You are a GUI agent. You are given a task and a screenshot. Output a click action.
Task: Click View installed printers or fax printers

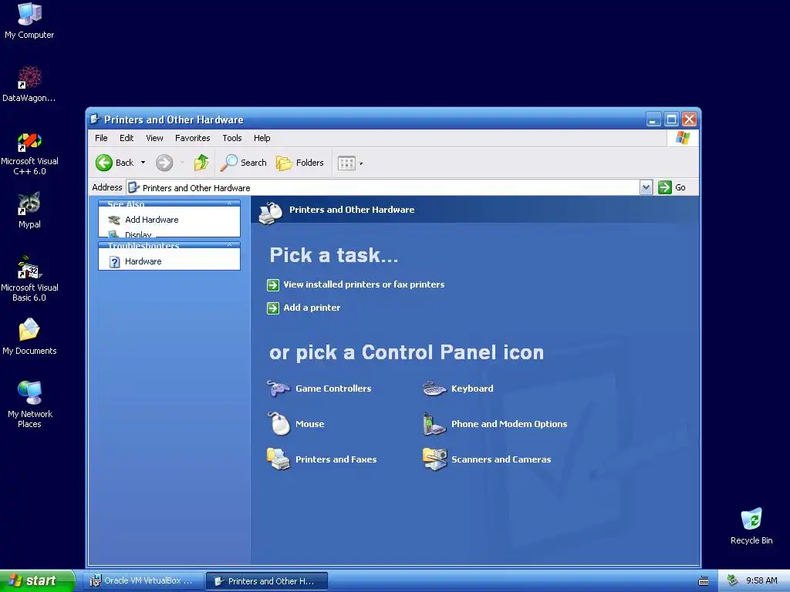pos(364,284)
